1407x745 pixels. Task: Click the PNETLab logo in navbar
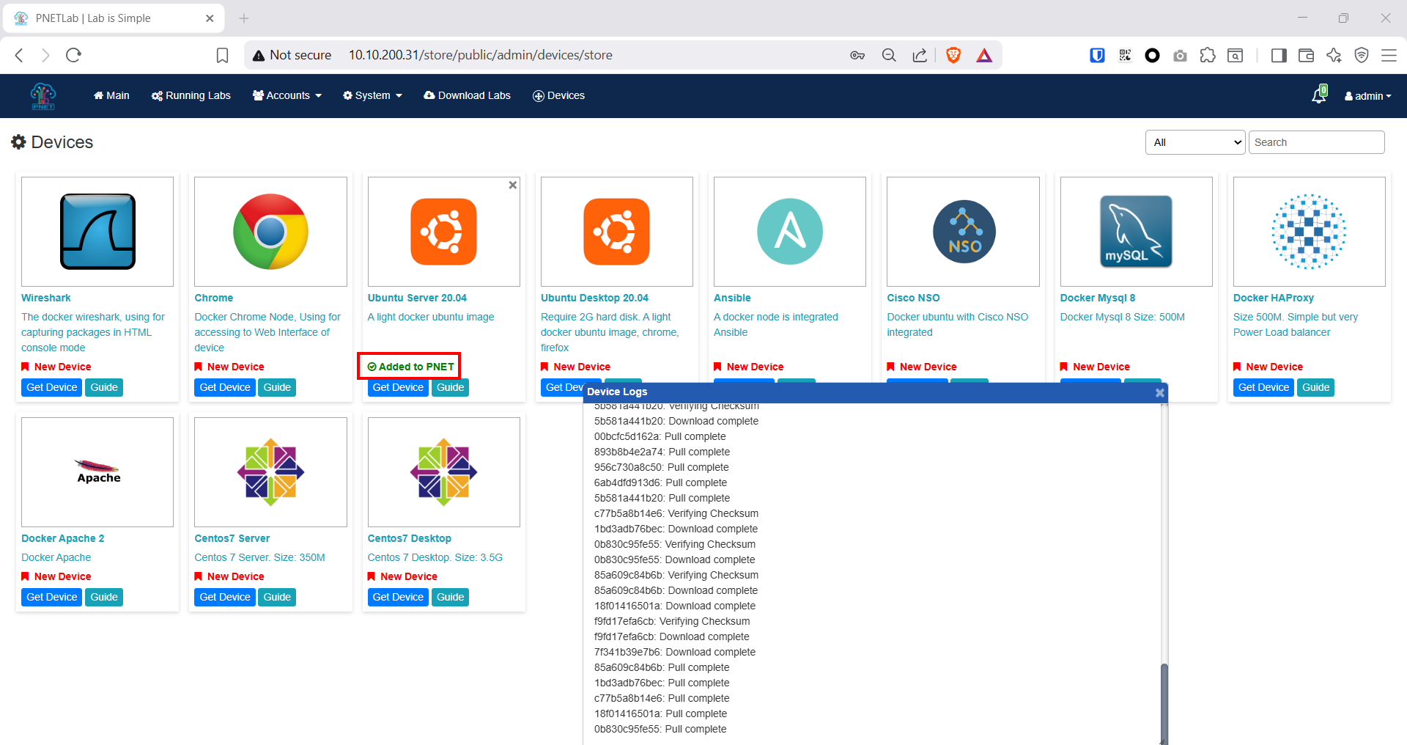click(43, 96)
